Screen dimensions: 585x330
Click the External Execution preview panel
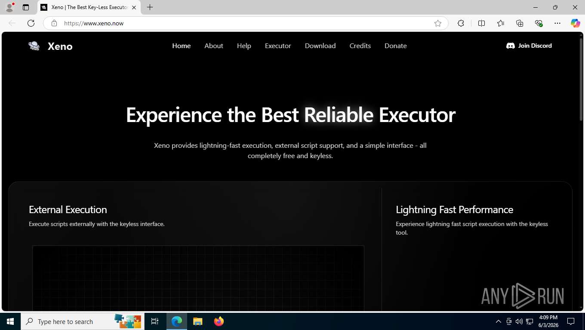coord(198,278)
